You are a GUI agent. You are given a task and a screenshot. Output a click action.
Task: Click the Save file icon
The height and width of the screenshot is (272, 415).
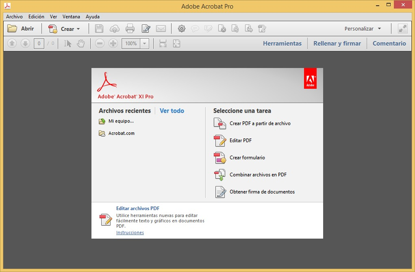click(x=99, y=28)
